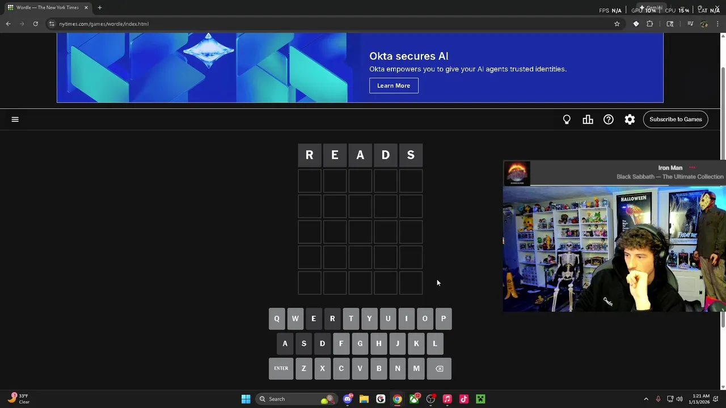Tap the U key on Wordle keyboard

coord(388,319)
